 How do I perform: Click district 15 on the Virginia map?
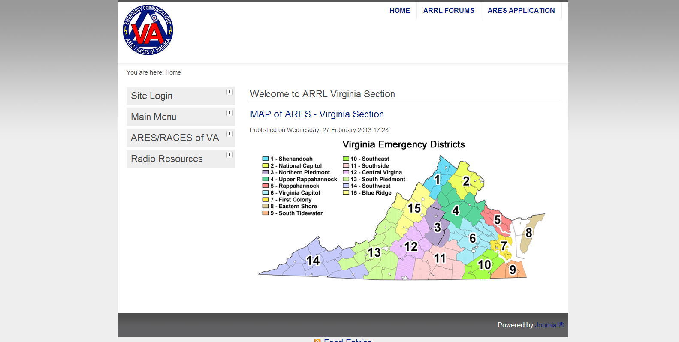tap(414, 208)
